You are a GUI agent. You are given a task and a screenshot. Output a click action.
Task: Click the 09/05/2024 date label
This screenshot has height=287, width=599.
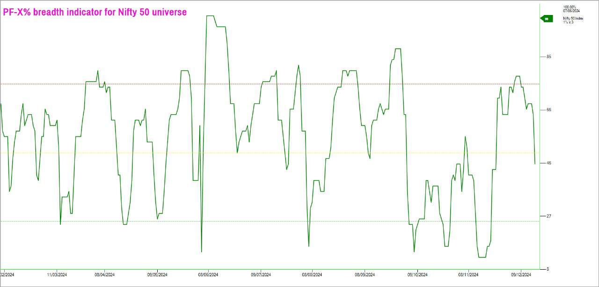point(157,275)
